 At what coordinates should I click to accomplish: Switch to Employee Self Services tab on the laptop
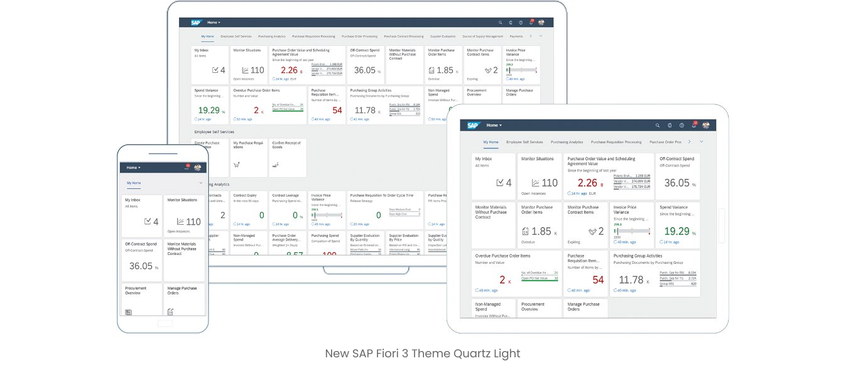[237, 36]
